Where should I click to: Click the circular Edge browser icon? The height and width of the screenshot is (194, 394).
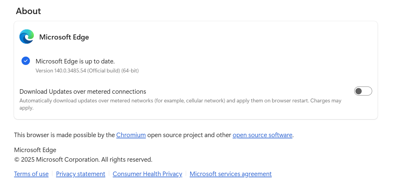pyautogui.click(x=26, y=37)
